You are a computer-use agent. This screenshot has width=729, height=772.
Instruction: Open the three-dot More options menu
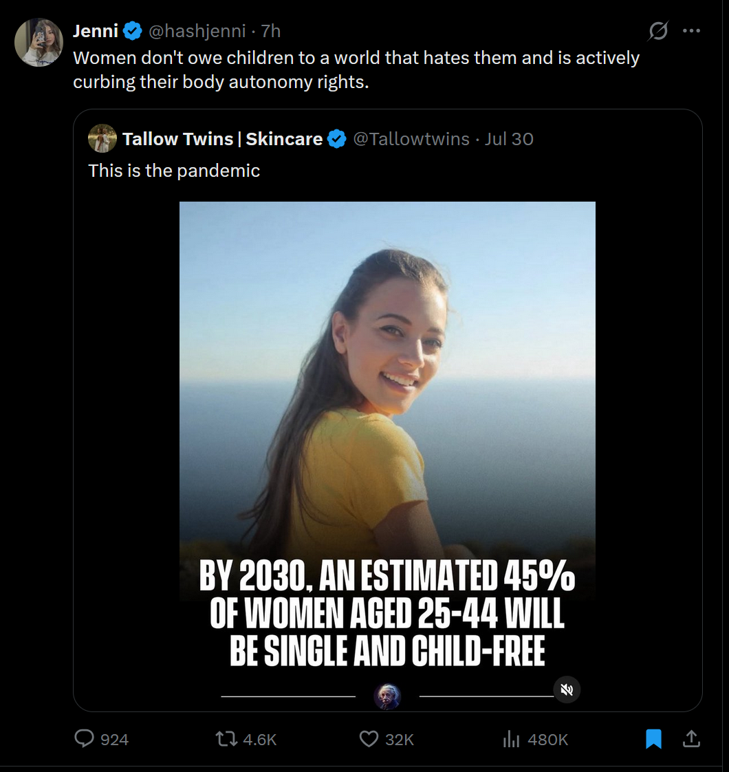pyautogui.click(x=690, y=31)
